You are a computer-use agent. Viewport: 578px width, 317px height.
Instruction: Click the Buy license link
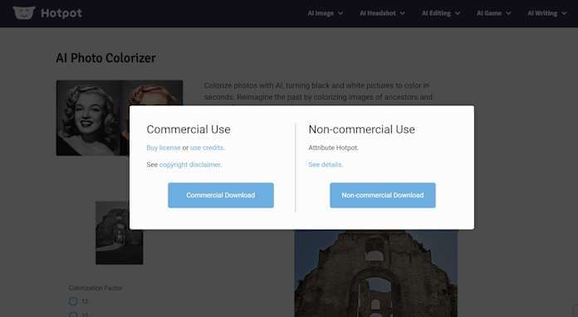coord(164,148)
